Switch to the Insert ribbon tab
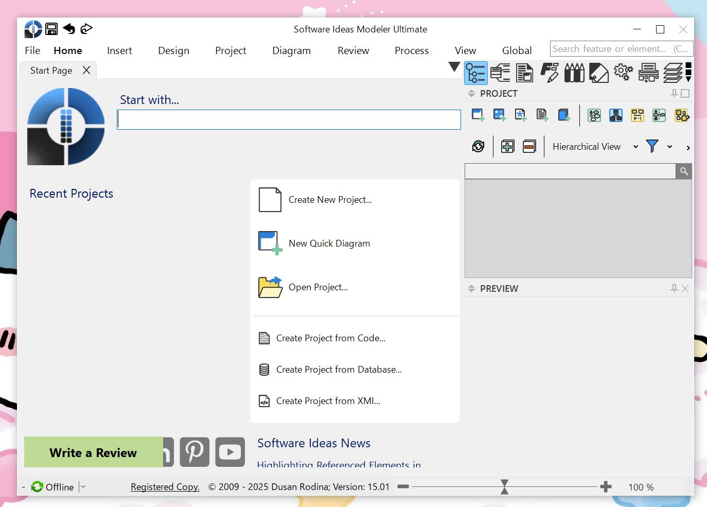This screenshot has width=707, height=507. (119, 50)
